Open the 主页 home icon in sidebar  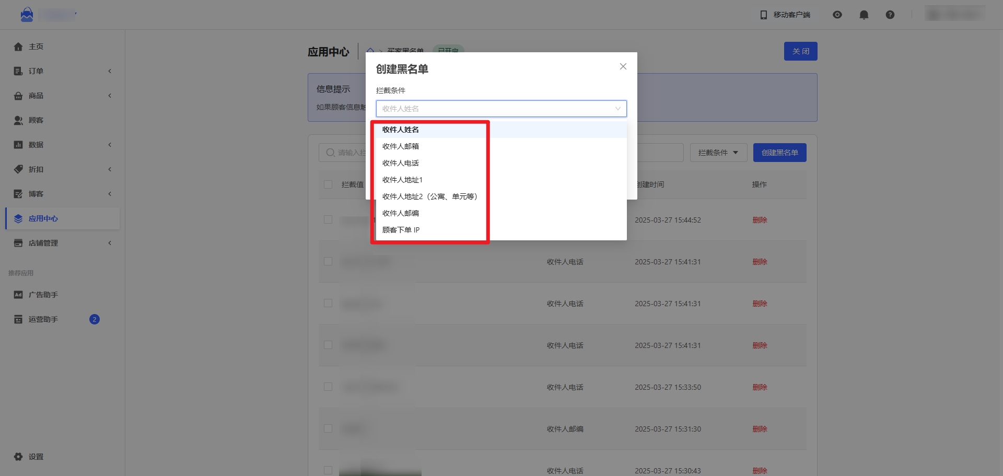18,47
